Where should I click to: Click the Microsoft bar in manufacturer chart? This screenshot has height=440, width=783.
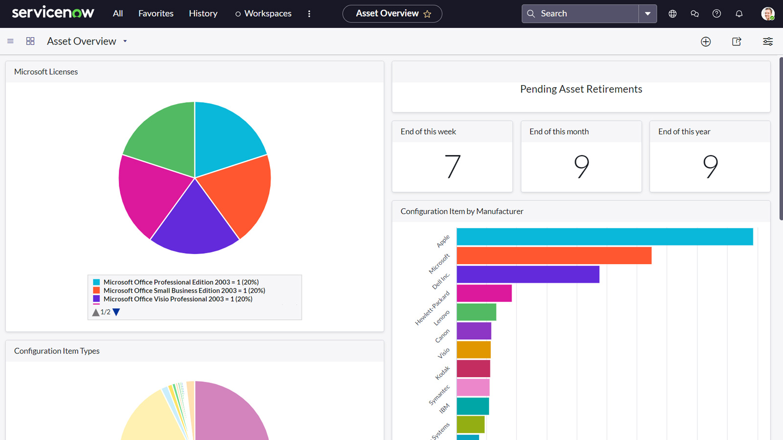click(554, 256)
